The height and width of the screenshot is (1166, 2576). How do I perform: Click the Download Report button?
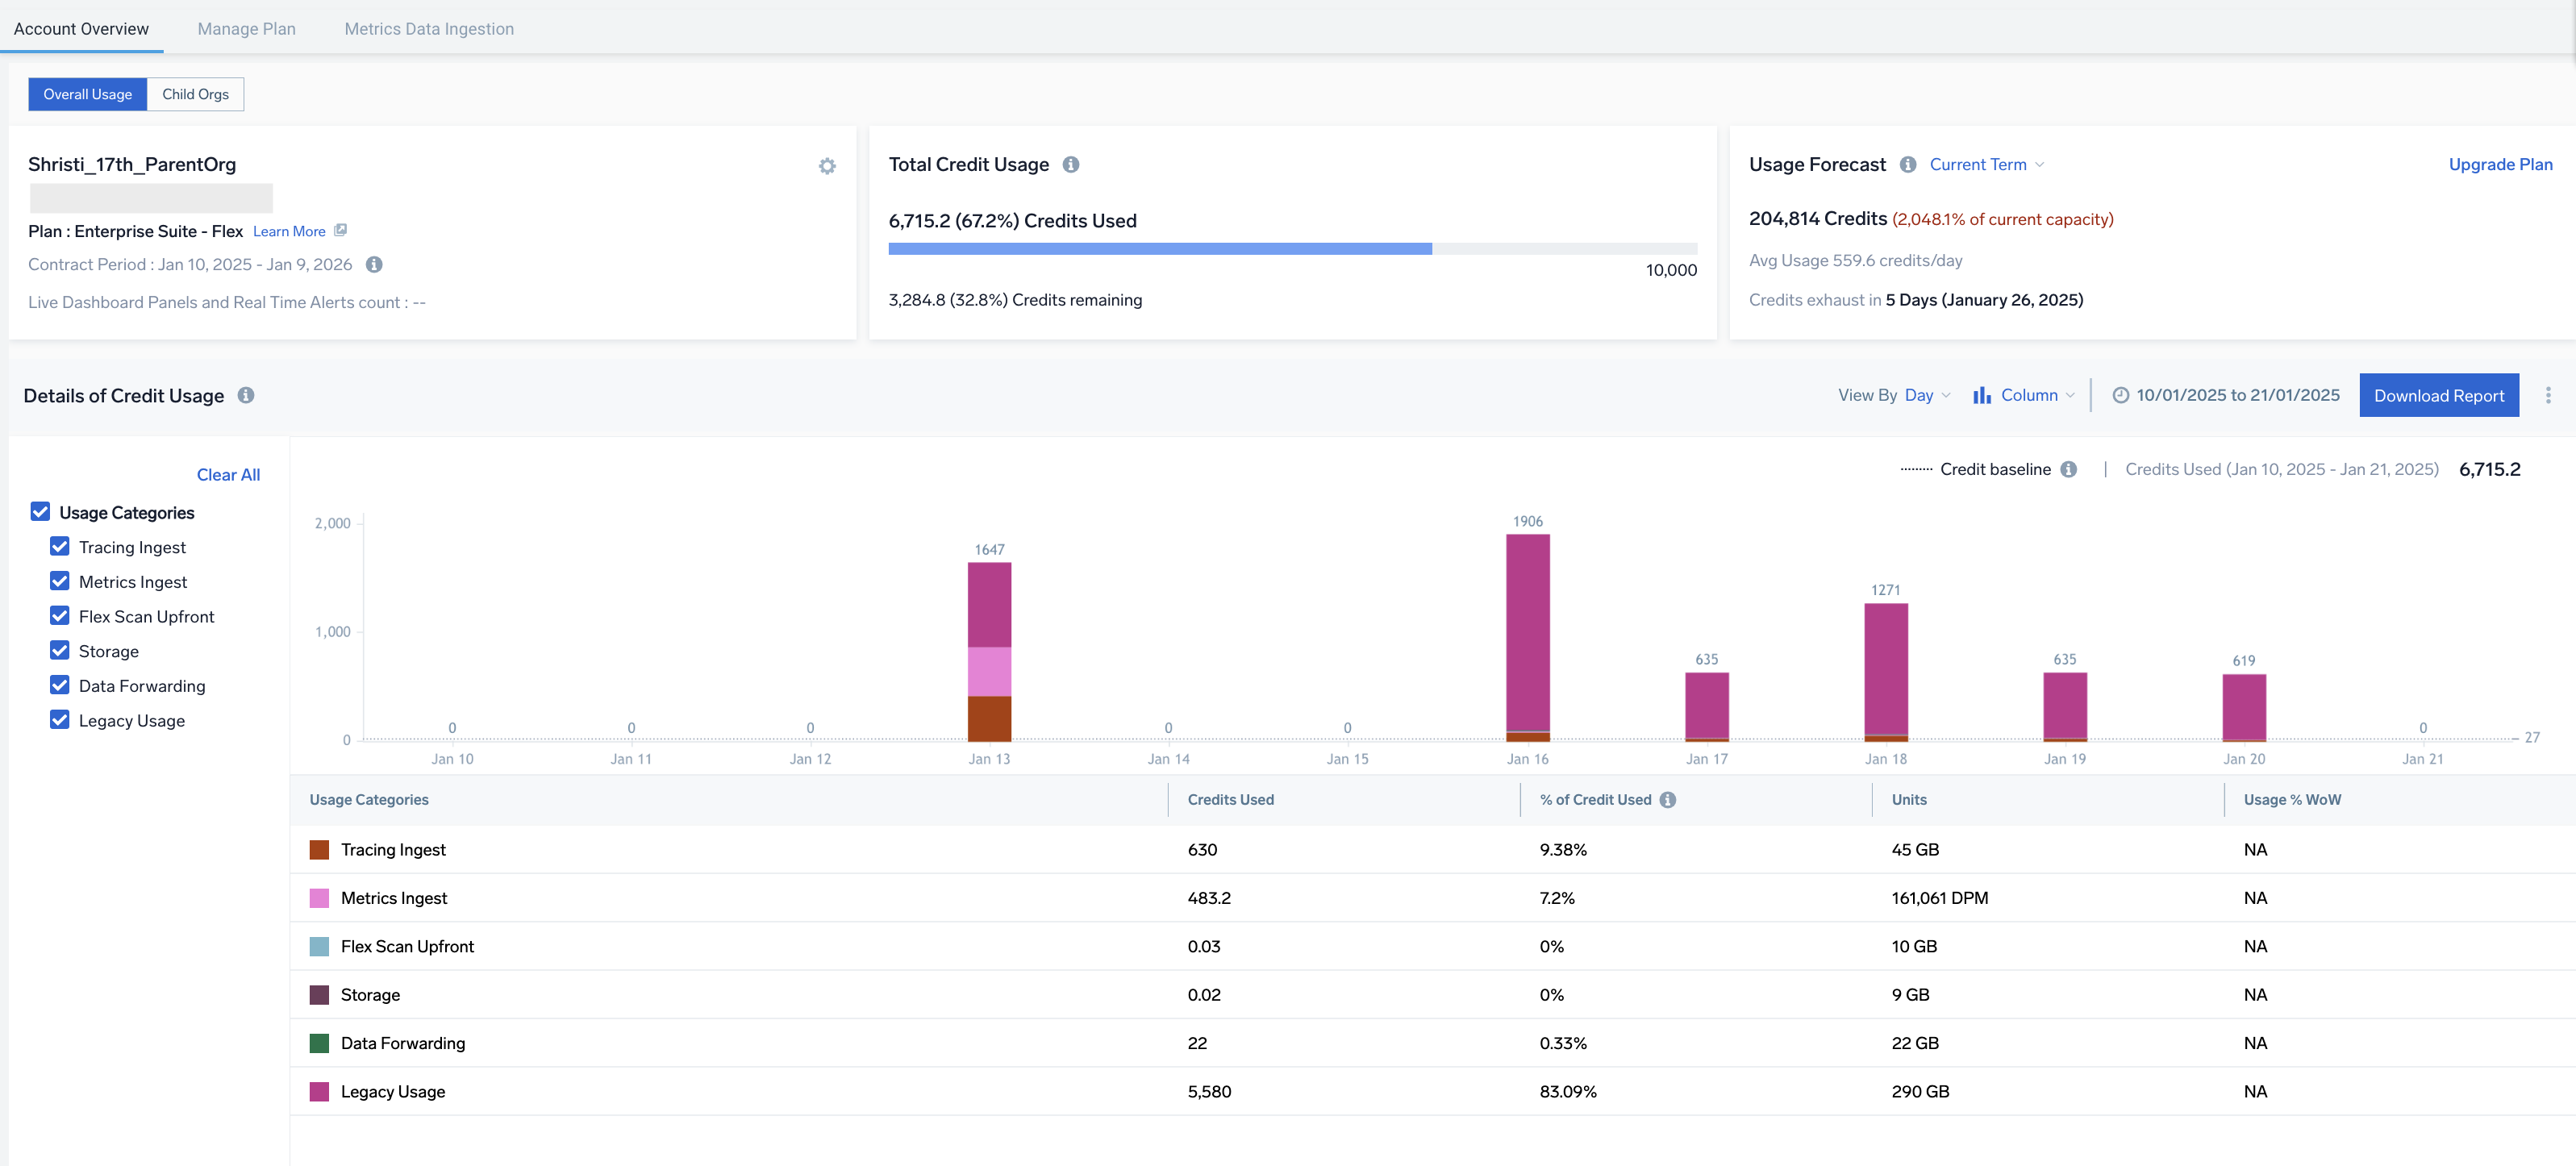coord(2438,395)
